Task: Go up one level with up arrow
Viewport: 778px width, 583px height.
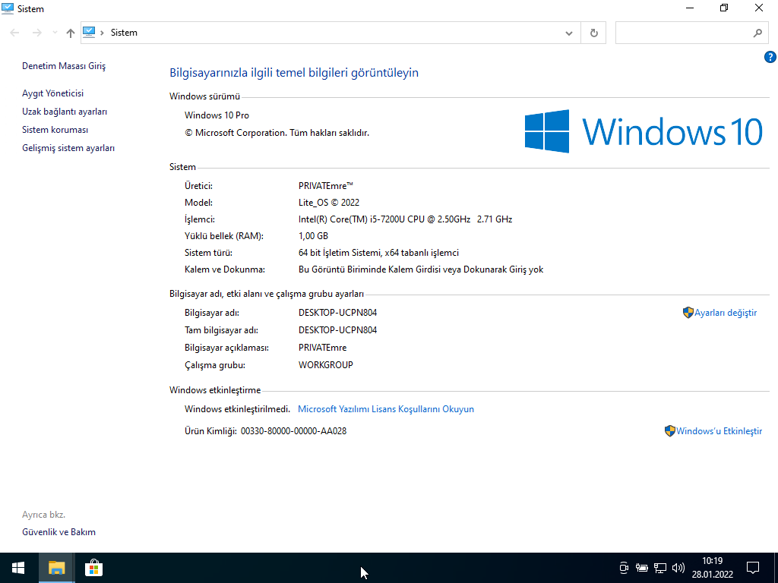Action: (71, 33)
